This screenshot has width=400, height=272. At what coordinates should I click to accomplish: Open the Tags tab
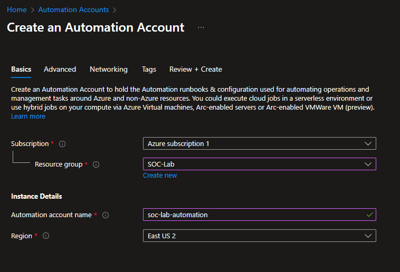pyautogui.click(x=149, y=69)
